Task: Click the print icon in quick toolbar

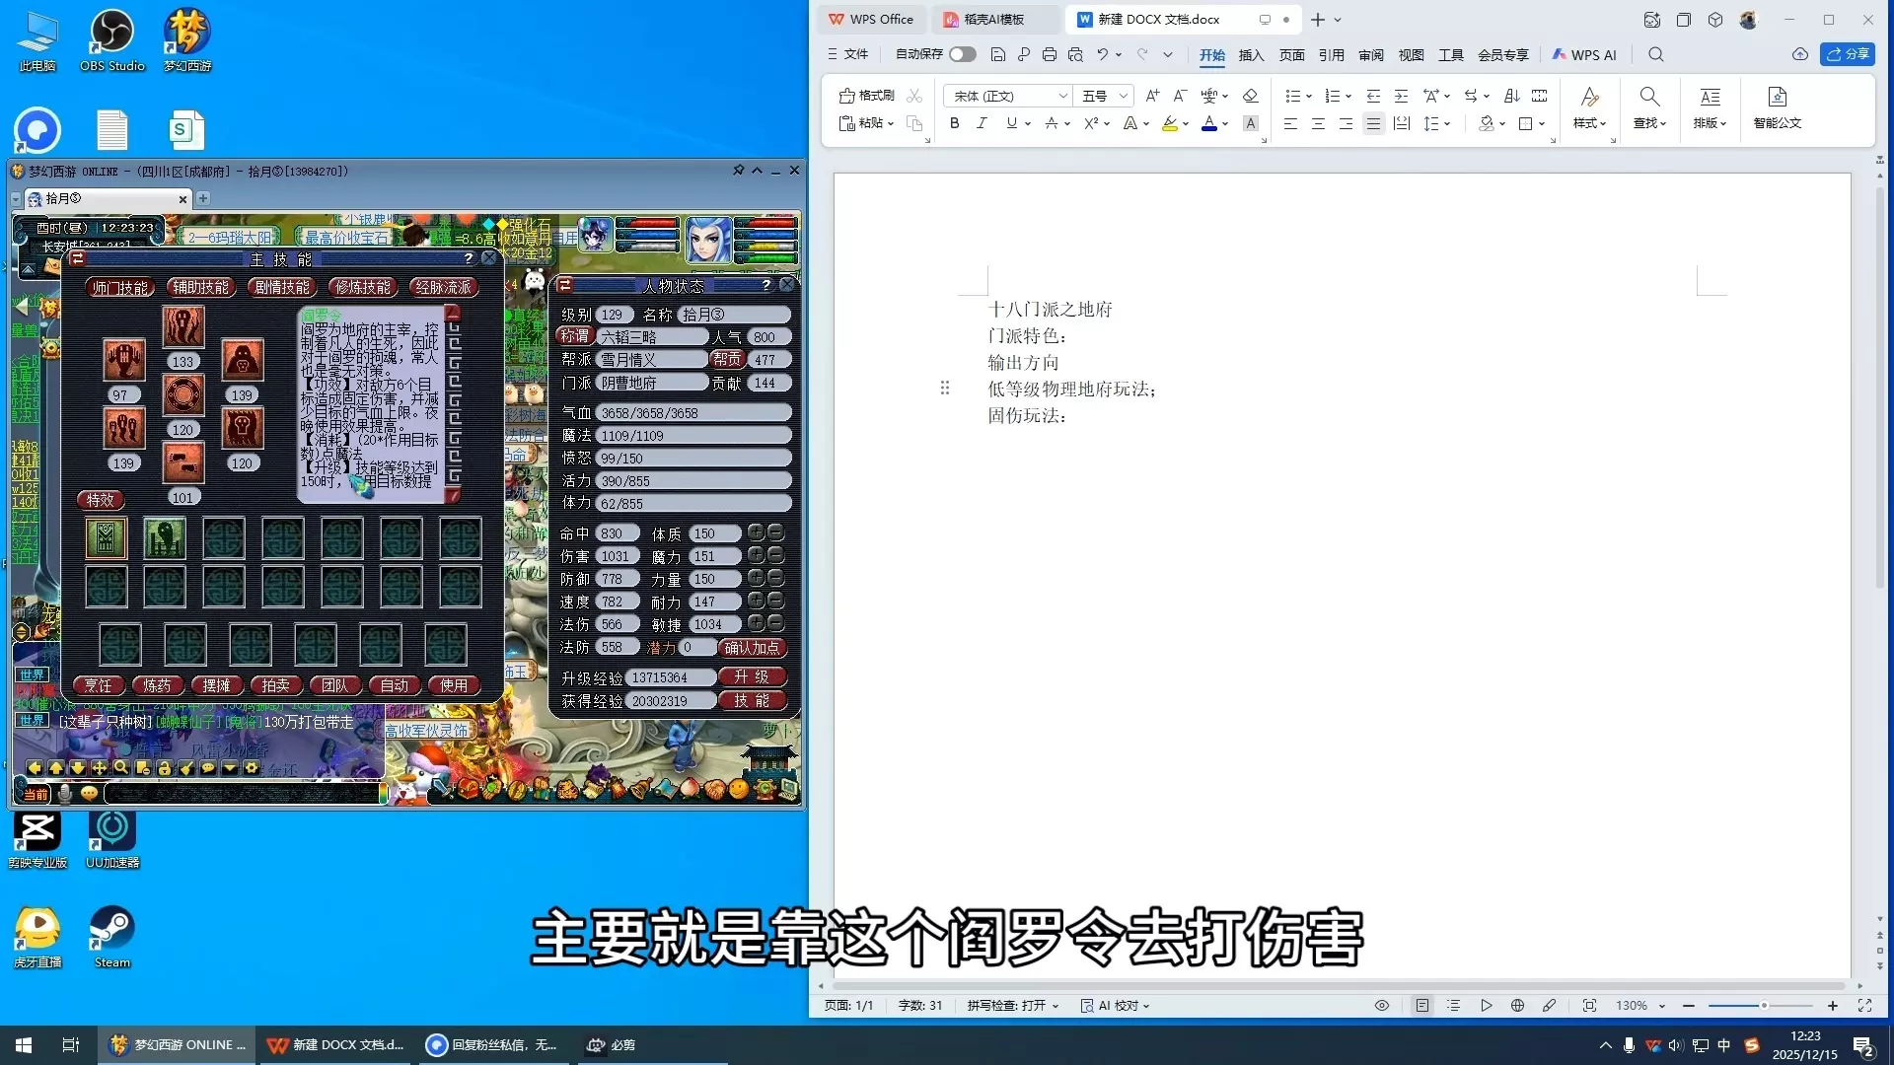Action: [1050, 54]
